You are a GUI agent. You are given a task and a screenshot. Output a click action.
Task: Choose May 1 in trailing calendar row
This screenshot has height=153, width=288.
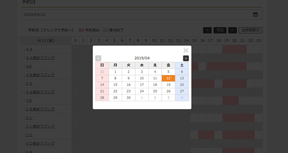pyautogui.click(x=142, y=98)
